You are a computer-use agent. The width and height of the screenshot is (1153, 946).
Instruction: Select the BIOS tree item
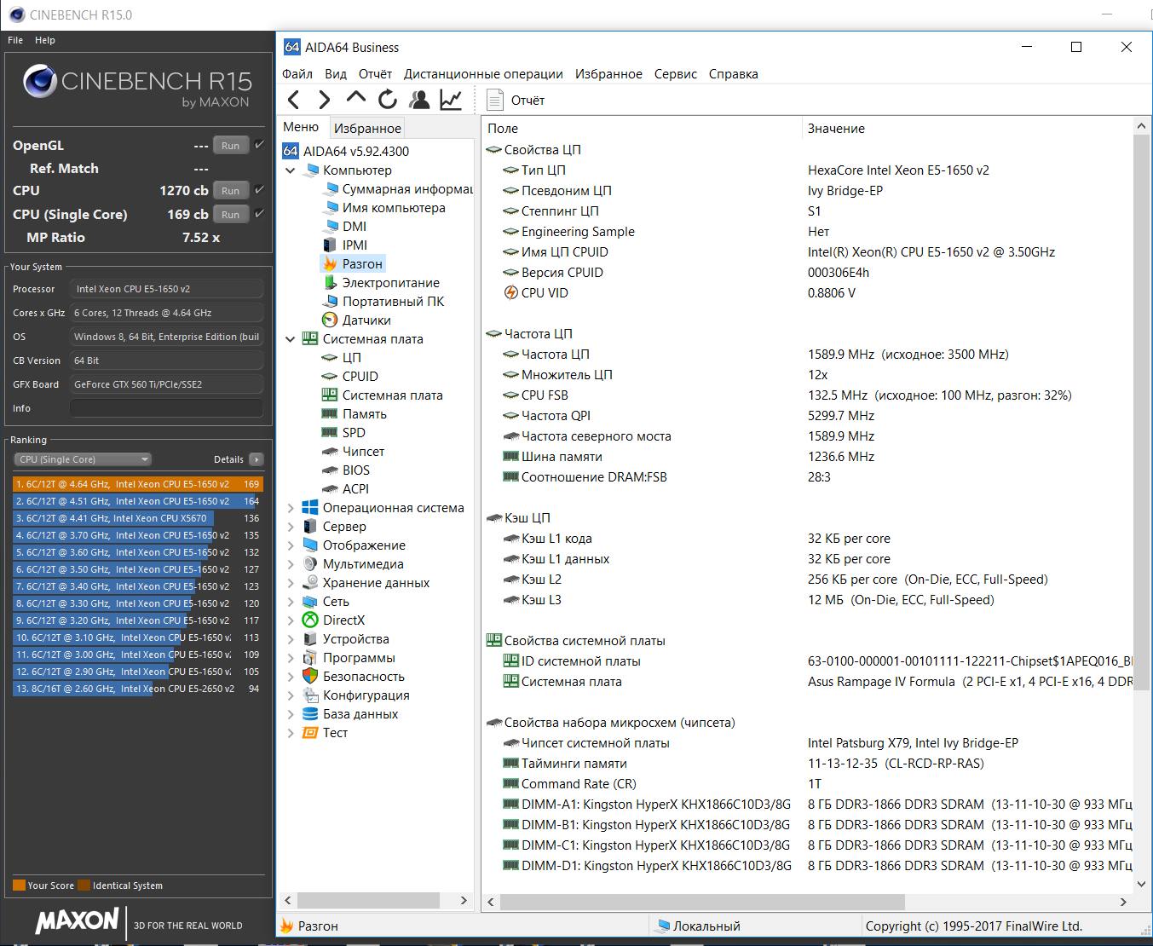click(x=356, y=470)
